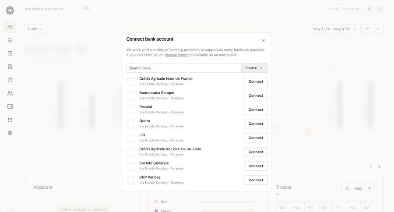Open the Profit chart type dropdown
The width and height of the screenshot is (394, 212).
(35, 29)
